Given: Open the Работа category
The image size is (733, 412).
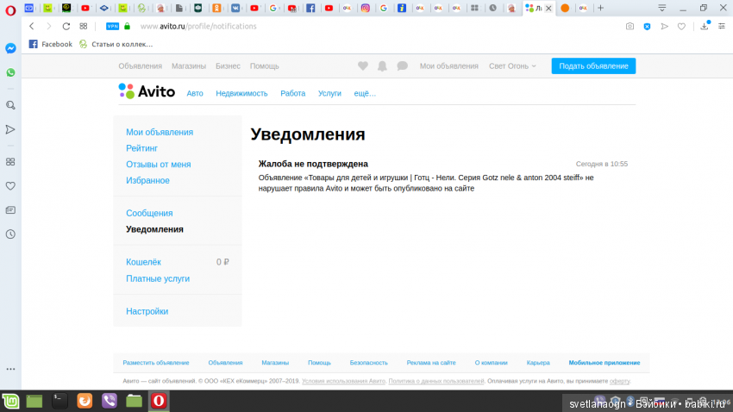Looking at the screenshot, I should coord(292,93).
